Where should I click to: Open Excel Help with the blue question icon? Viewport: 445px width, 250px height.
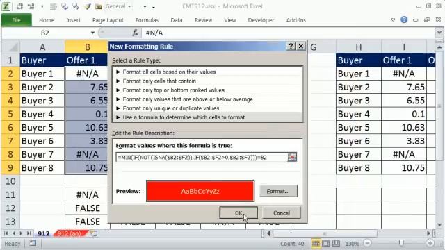coord(404,19)
